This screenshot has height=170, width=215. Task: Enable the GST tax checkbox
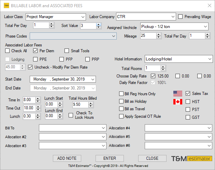(188, 117)
